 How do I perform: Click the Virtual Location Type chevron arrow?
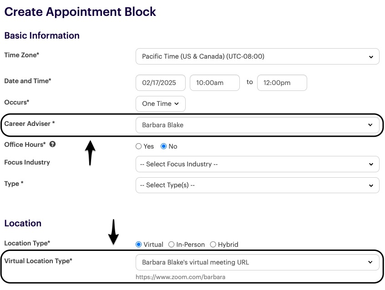(x=371, y=262)
